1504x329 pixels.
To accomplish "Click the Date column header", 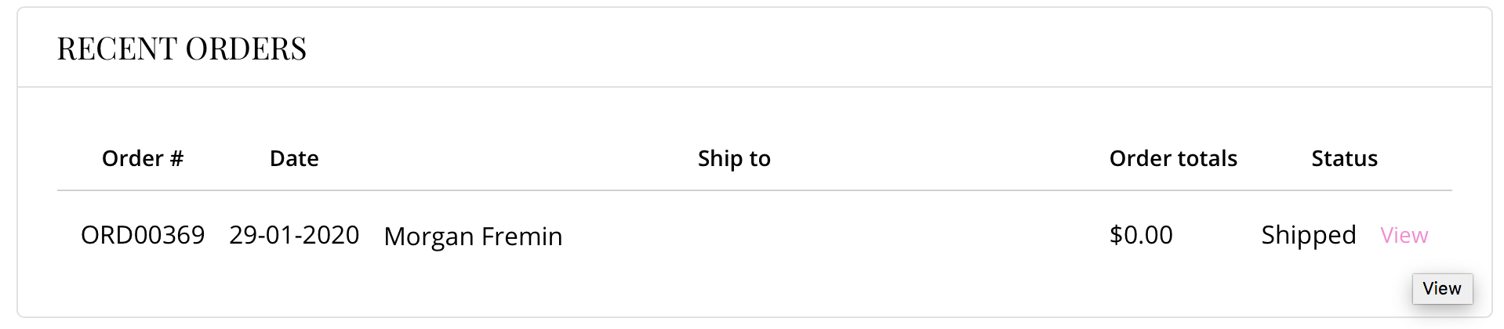I will [294, 158].
